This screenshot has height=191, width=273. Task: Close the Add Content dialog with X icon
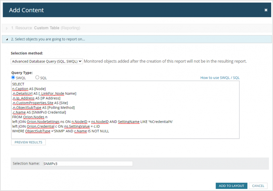(x=266, y=10)
